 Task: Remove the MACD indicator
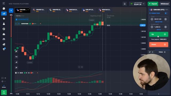click(37, 73)
